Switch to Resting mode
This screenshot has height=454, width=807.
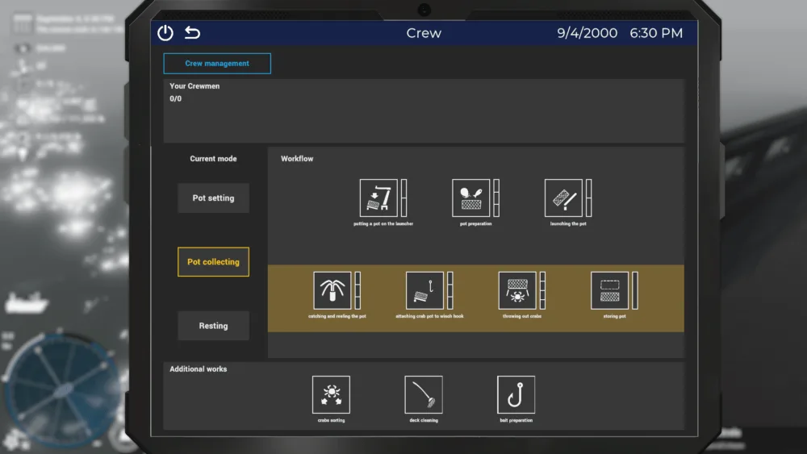pyautogui.click(x=214, y=326)
